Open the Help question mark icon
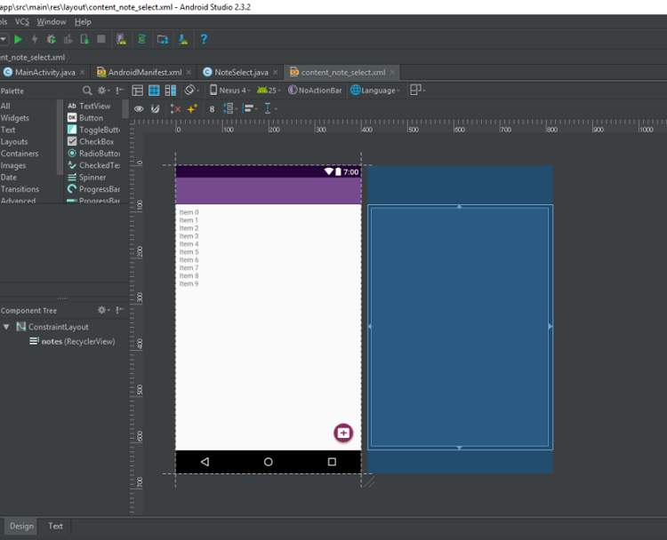The image size is (667, 540). (204, 39)
